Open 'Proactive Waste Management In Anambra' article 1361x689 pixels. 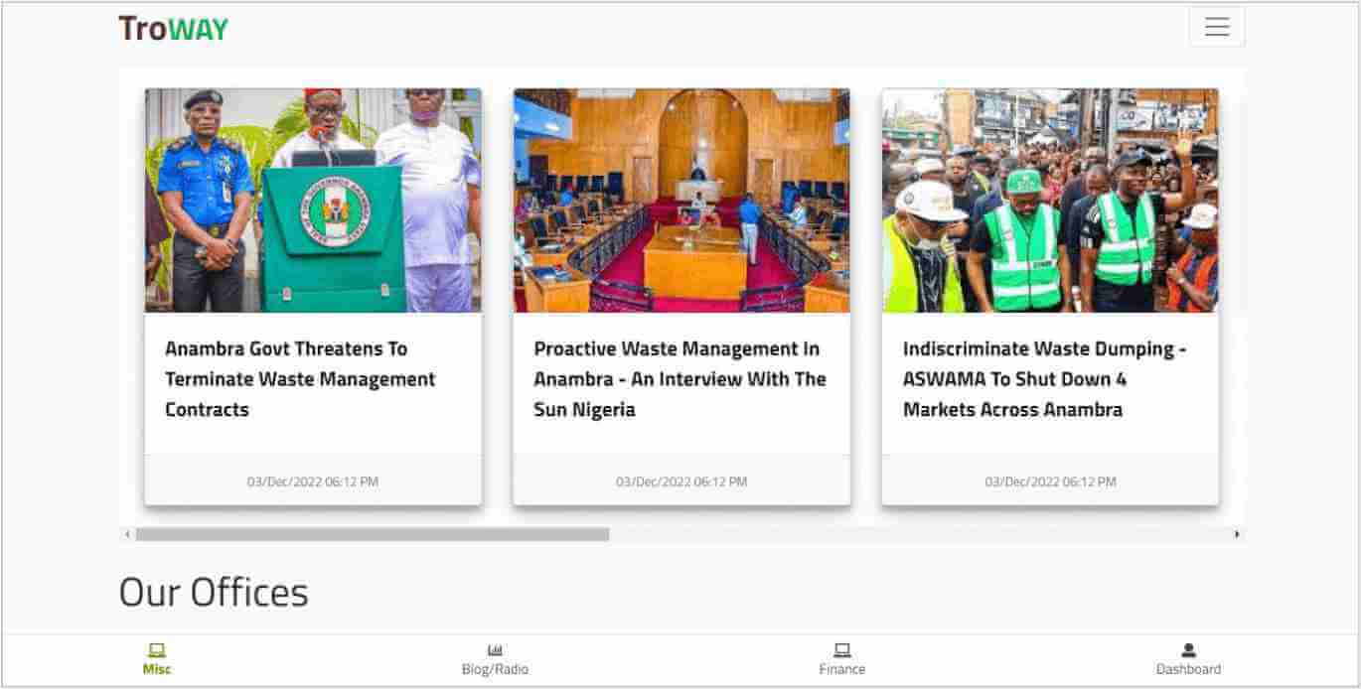pyautogui.click(x=680, y=379)
